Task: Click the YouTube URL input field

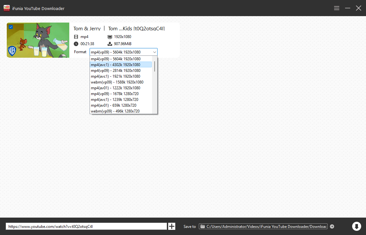Action: pos(86,227)
